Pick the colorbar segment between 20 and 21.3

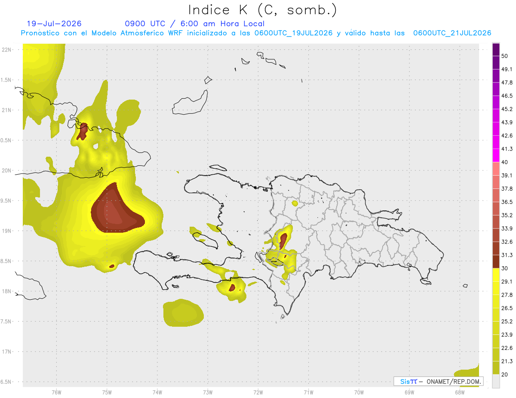[x=496, y=368]
